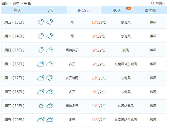Click the 多云 description for 周三 18日
Image resolution: width=170 pixels, height=129 pixels.
click(72, 92)
